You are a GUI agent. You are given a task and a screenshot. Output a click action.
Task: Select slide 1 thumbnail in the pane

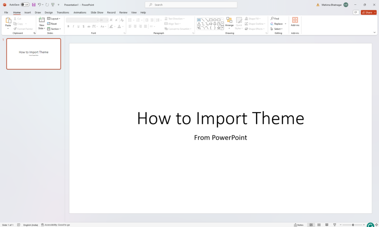point(34,54)
